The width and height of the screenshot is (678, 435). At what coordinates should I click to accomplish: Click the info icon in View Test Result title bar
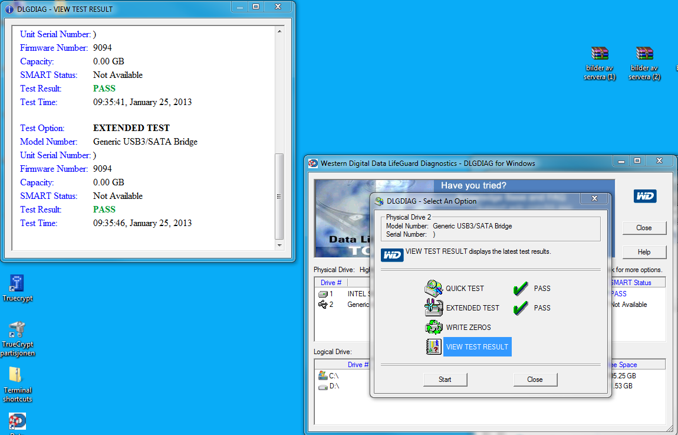pos(9,9)
